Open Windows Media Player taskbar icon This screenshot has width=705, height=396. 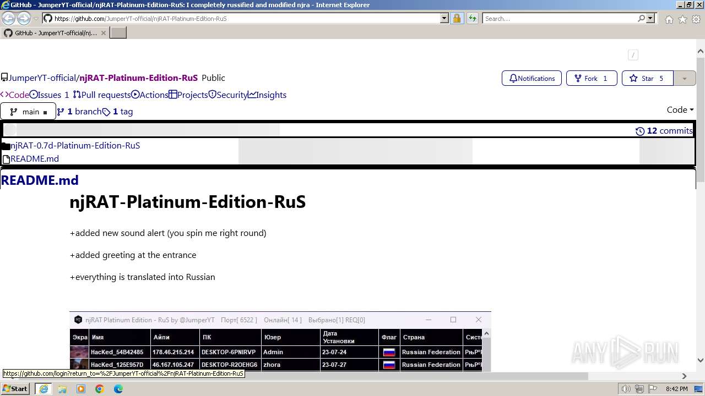81,389
